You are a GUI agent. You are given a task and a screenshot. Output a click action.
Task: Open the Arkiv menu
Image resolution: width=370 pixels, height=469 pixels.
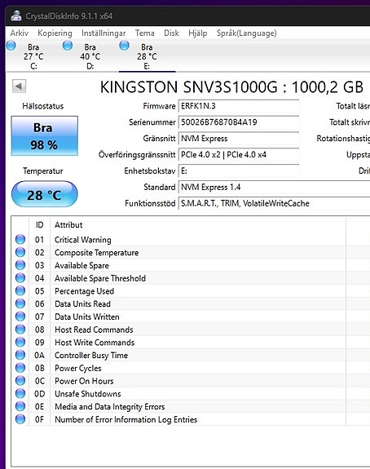coord(20,33)
